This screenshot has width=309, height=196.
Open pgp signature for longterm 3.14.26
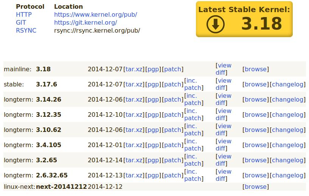[153, 100]
